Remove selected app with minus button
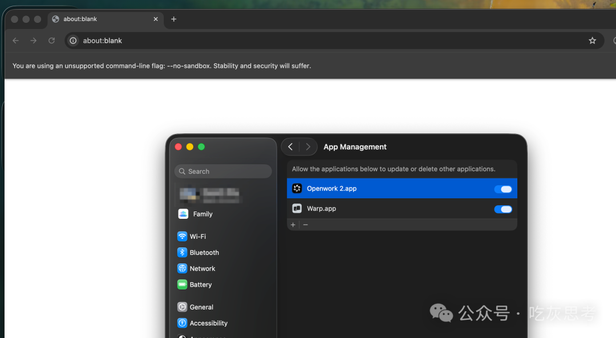The height and width of the screenshot is (338, 616). click(x=306, y=225)
